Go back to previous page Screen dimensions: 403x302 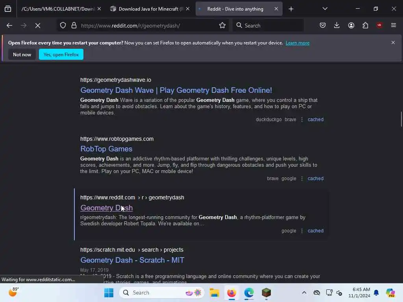pos(9,26)
